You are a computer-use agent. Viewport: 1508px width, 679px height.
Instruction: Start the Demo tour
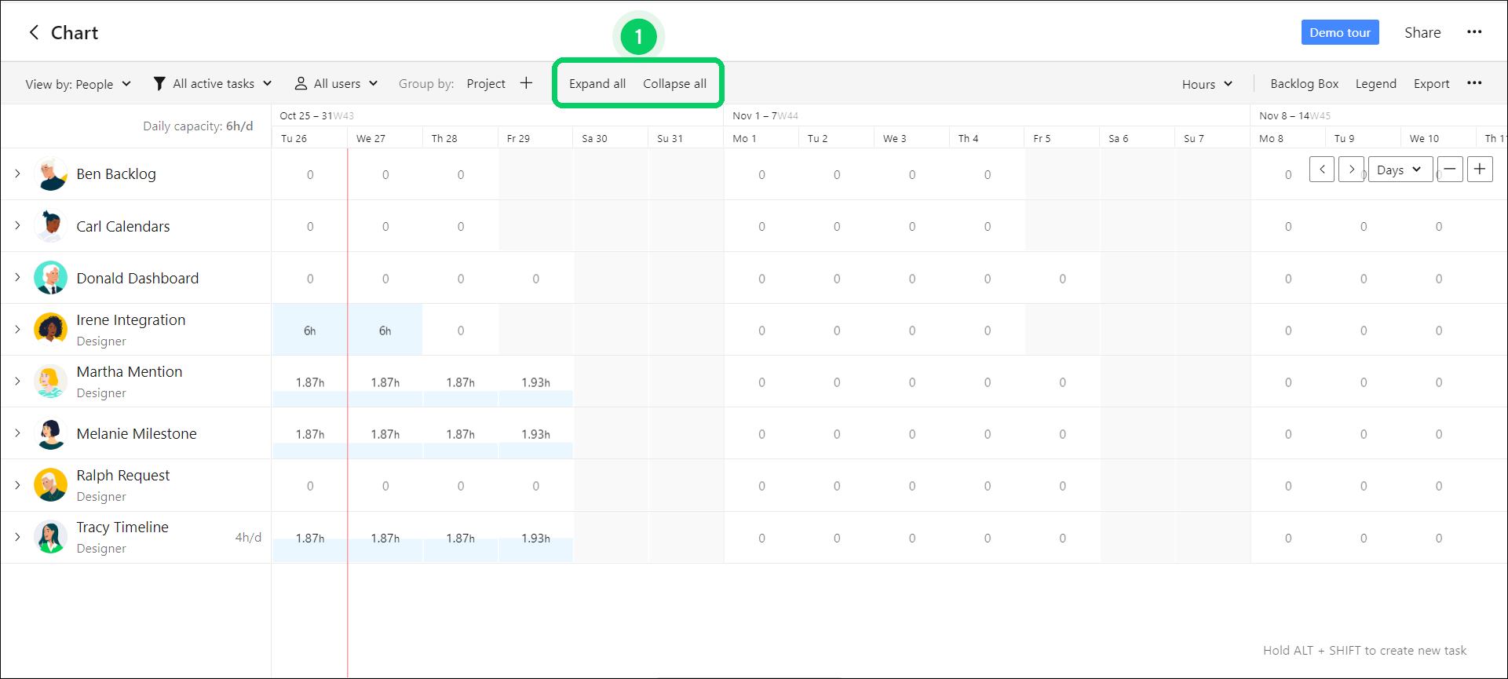[x=1340, y=32]
